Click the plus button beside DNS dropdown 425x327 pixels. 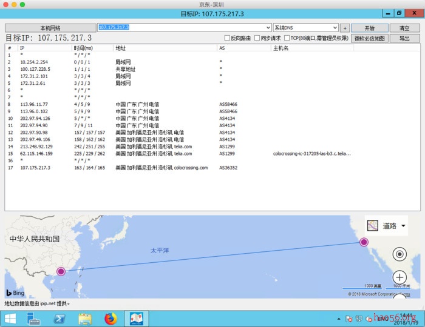coord(345,28)
